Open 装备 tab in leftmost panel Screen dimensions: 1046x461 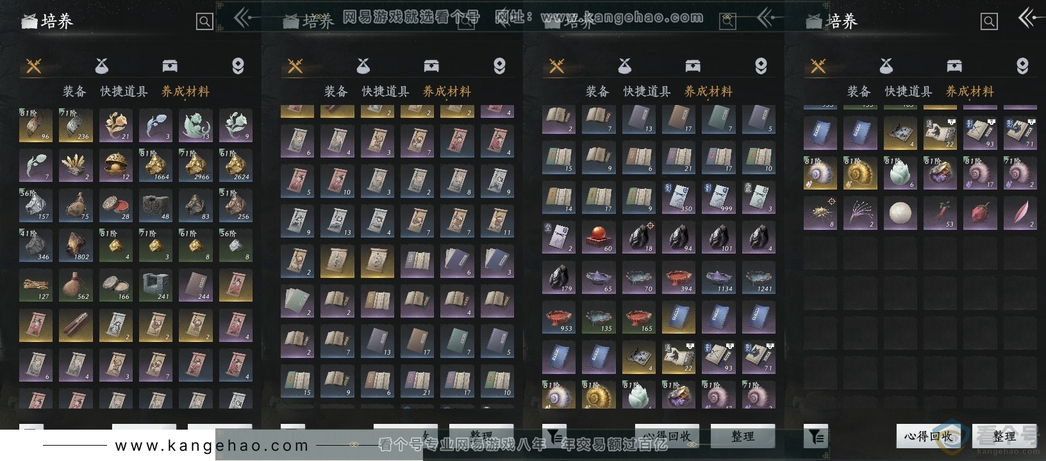[74, 92]
